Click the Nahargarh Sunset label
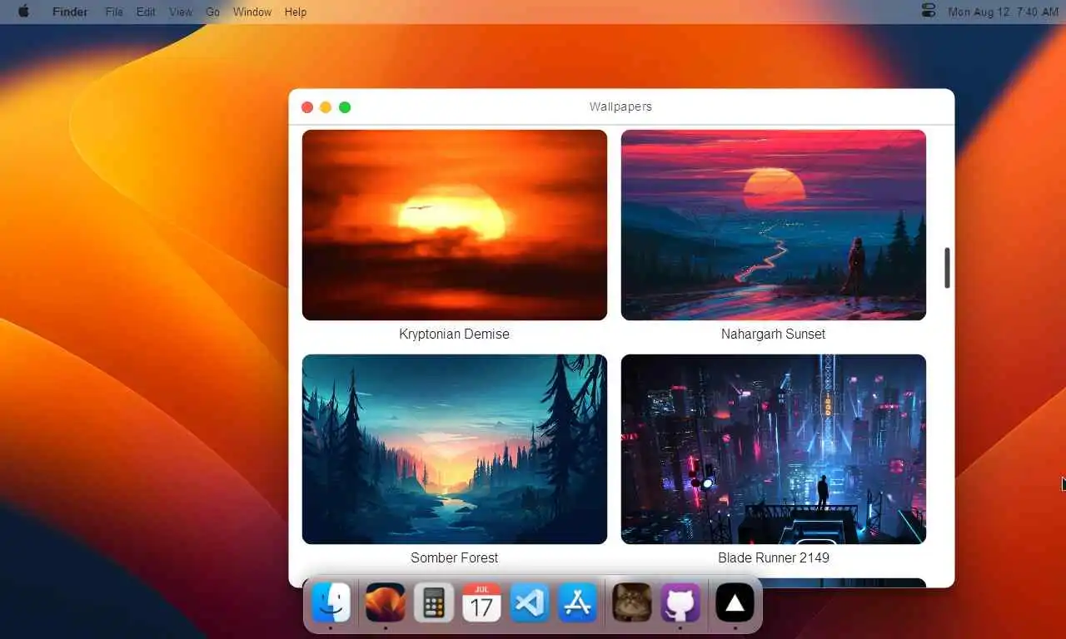 774,334
